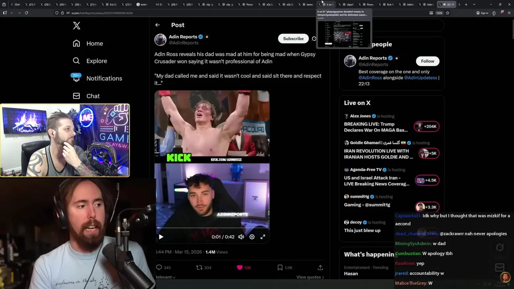Open the site security shield icon
The width and height of the screenshot is (514, 289).
(57, 13)
